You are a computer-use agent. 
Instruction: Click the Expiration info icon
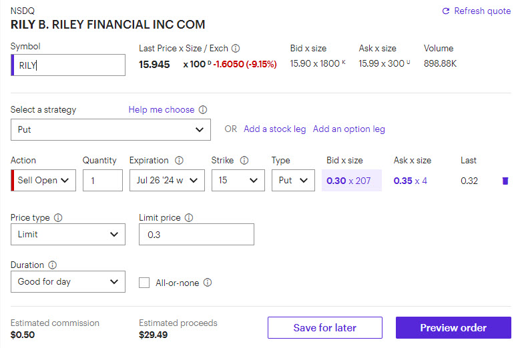pos(179,161)
